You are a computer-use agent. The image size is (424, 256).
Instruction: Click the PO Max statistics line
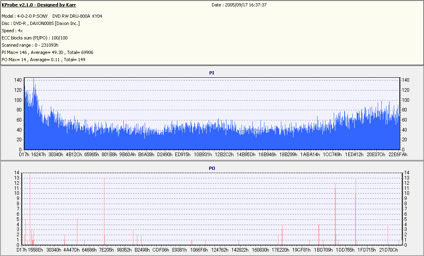[x=44, y=60]
